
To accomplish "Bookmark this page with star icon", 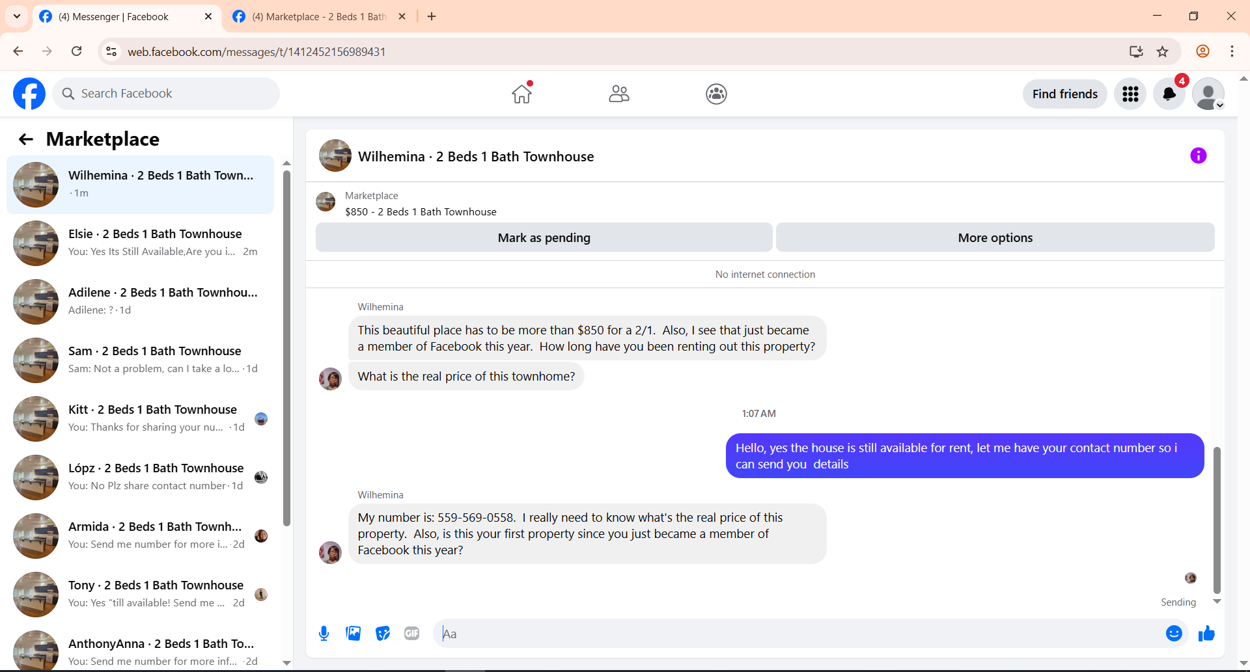I will point(1162,51).
